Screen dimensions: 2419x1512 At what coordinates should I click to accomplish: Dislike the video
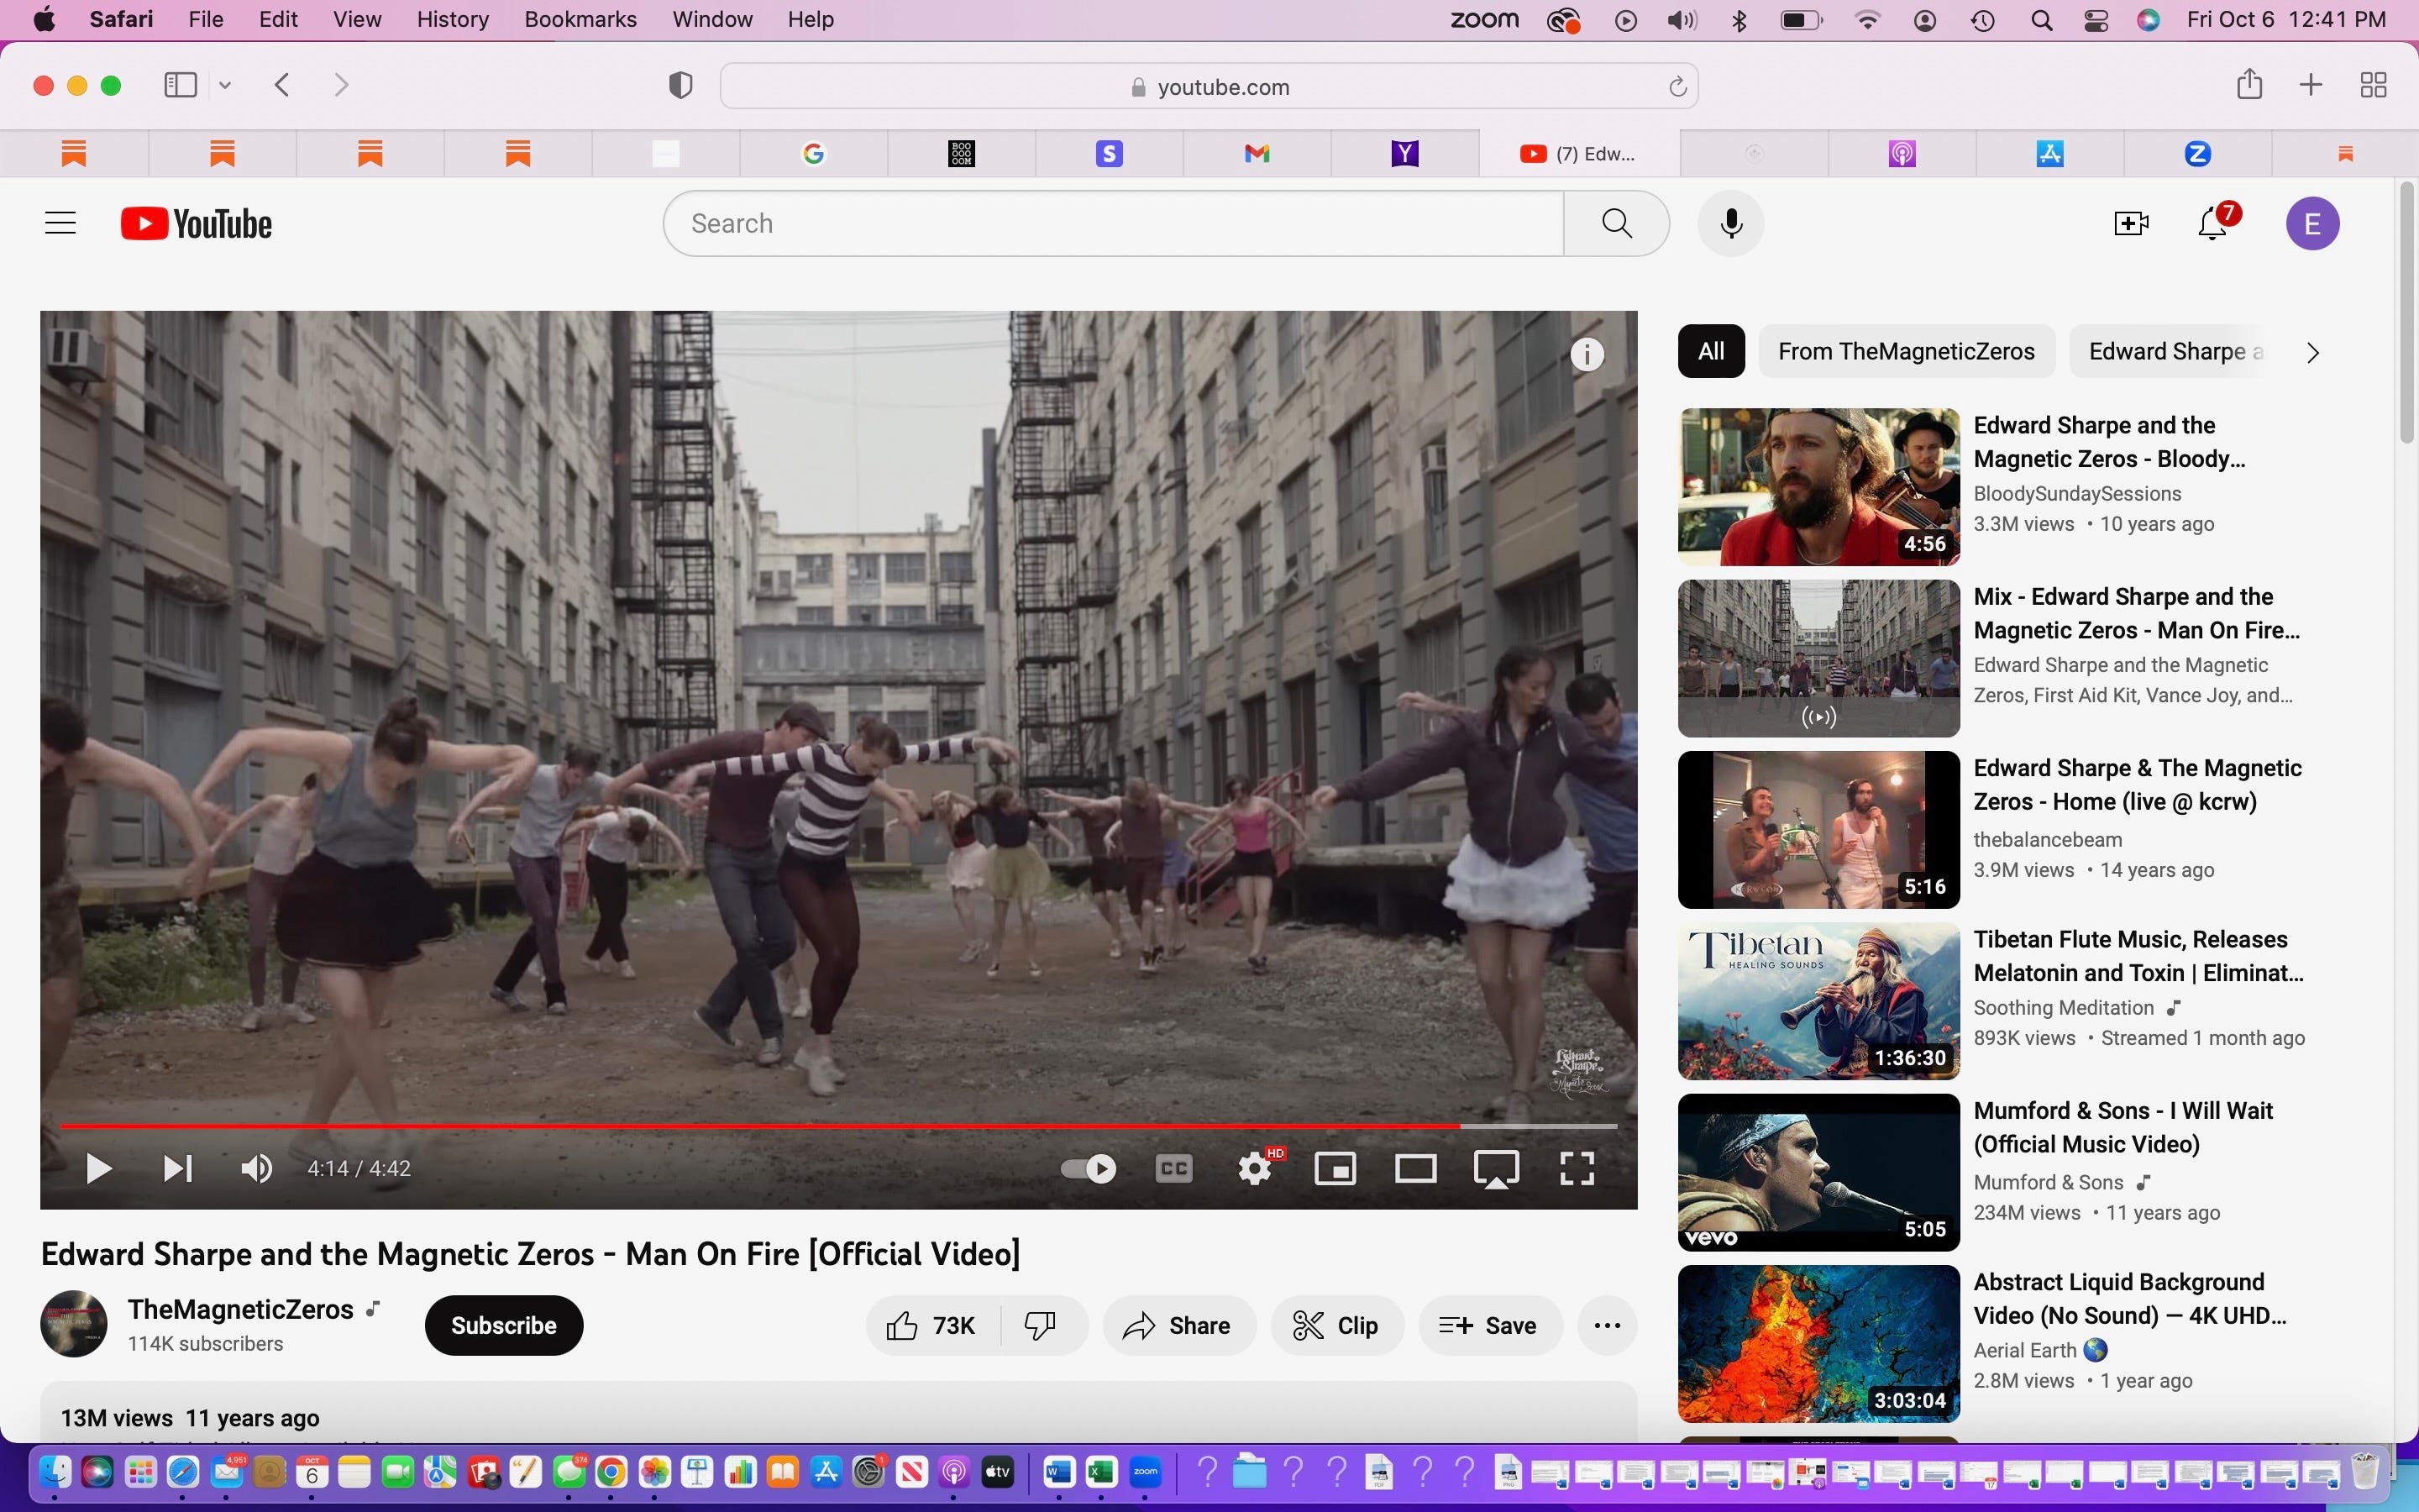point(1041,1325)
